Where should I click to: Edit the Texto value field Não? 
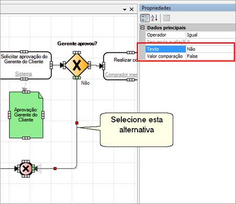[210, 49]
